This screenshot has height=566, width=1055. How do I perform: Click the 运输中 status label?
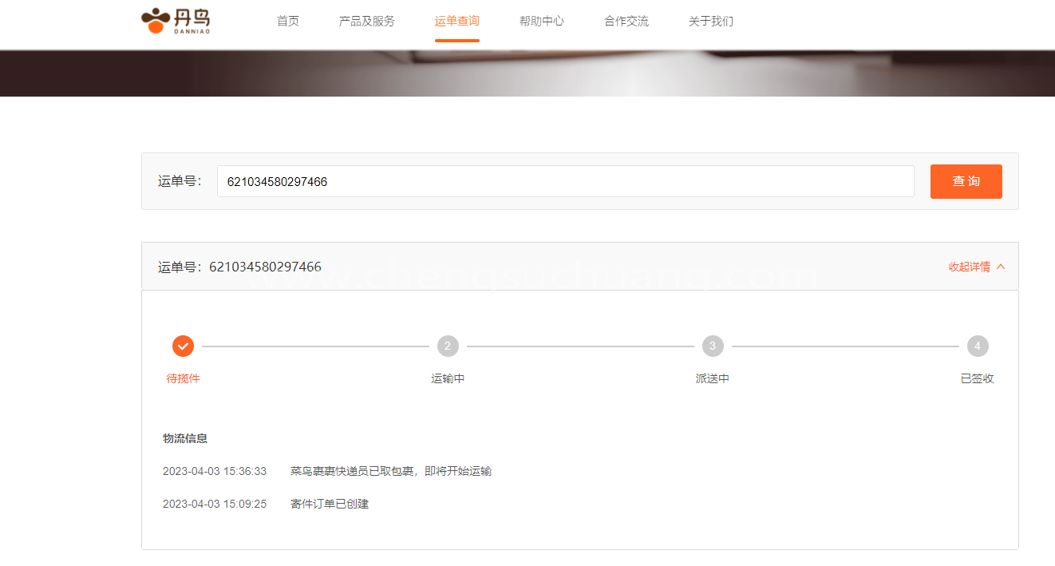(448, 378)
